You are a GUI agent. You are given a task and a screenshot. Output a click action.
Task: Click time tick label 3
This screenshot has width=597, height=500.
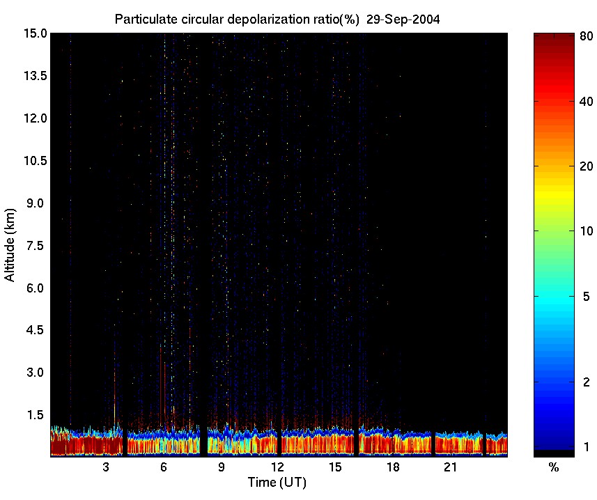tap(106, 467)
